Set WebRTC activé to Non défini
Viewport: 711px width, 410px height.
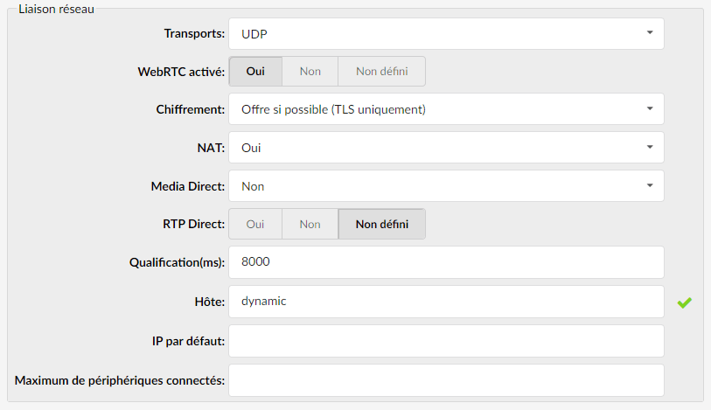[x=382, y=71]
